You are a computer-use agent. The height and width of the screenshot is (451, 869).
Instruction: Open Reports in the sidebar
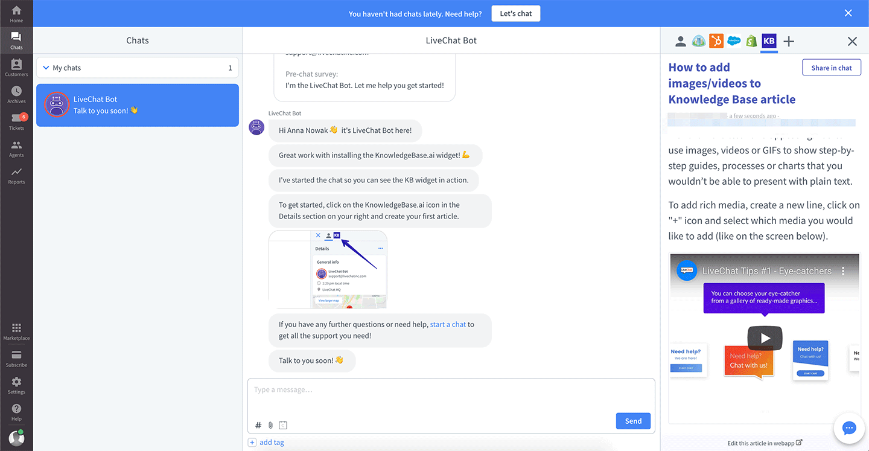pyautogui.click(x=16, y=175)
